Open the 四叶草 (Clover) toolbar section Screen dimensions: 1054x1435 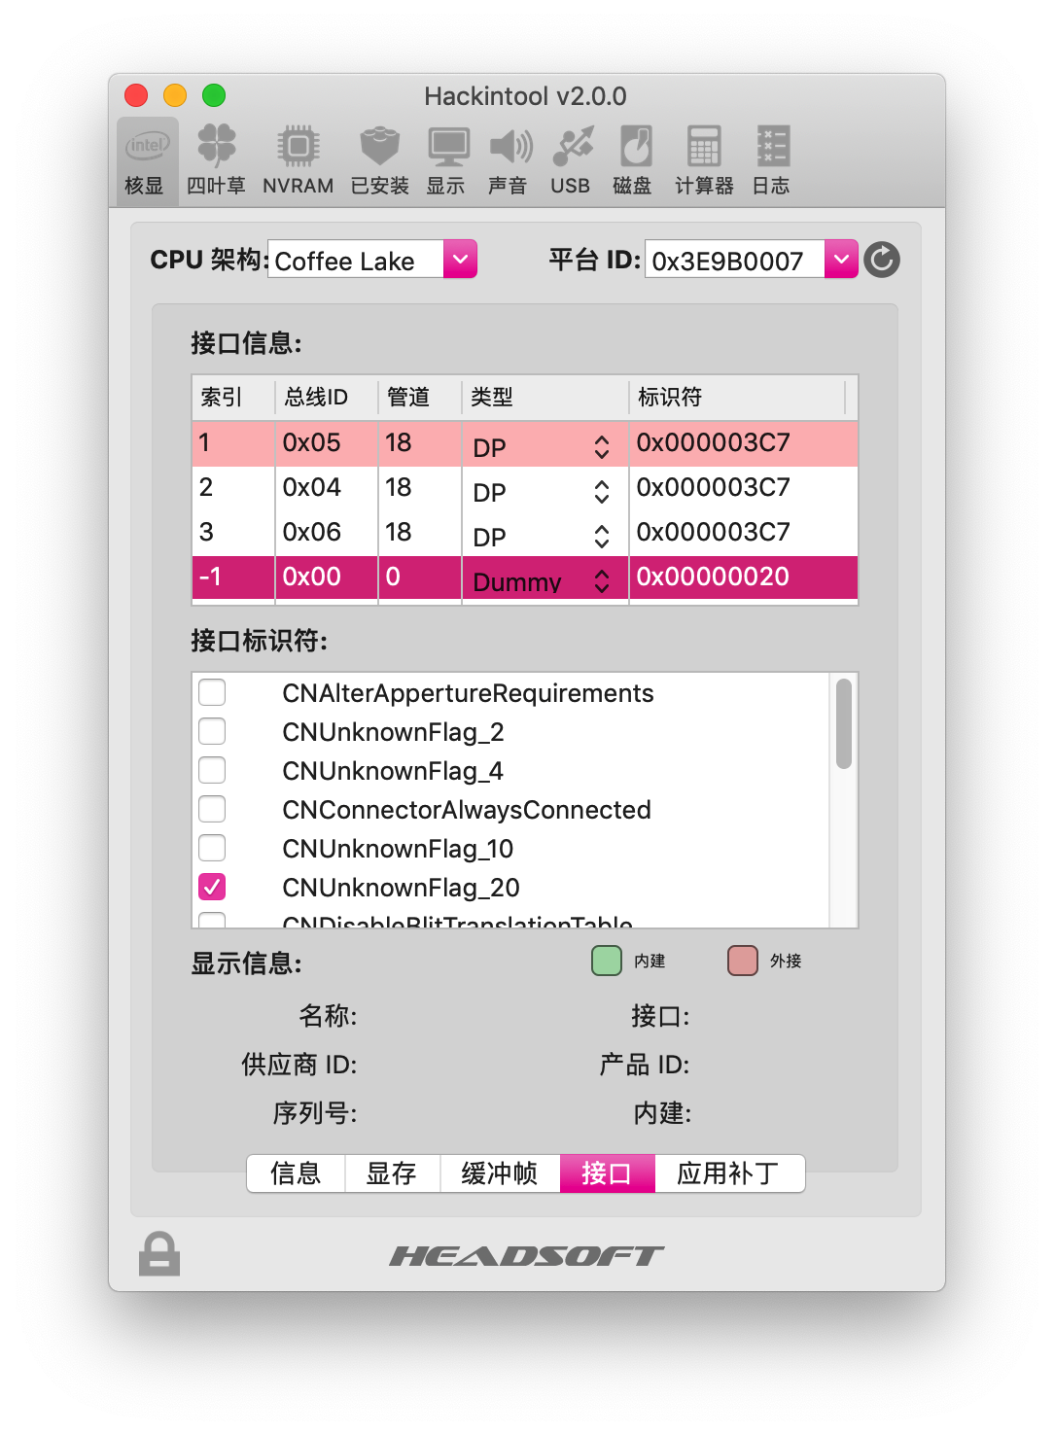(216, 160)
